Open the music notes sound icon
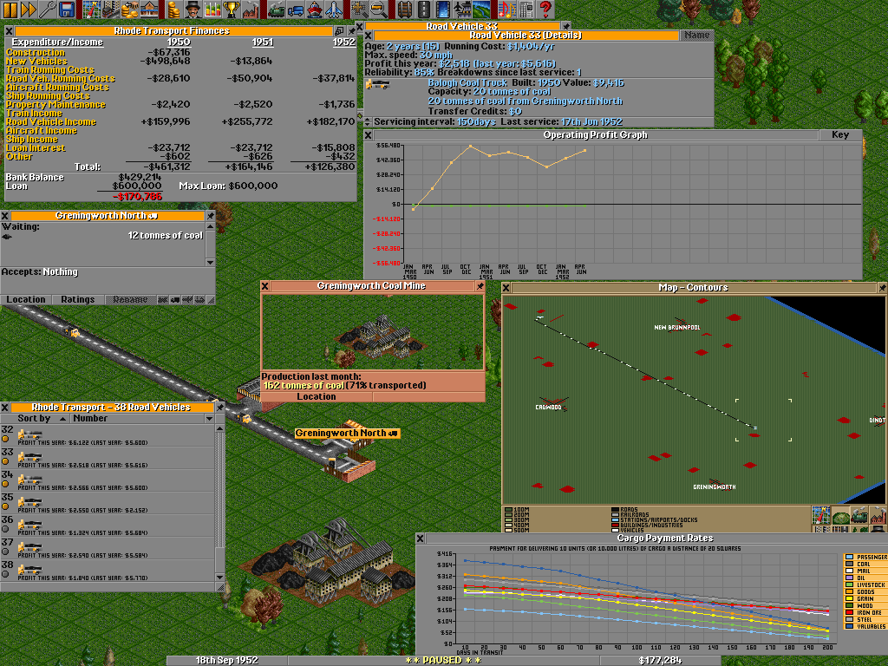Screen dimensions: 888x666 [506, 9]
